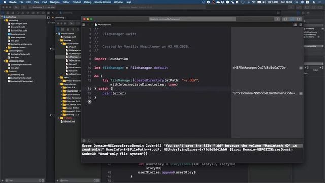Open the Wi-Fi status menu
This screenshot has width=325, height=183.
tap(254, 2)
